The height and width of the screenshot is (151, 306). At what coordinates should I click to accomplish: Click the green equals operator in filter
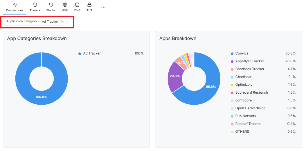[x=39, y=22]
